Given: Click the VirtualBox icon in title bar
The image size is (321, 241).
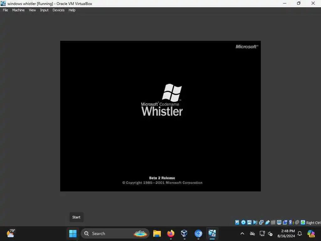Looking at the screenshot, I should [3, 3].
